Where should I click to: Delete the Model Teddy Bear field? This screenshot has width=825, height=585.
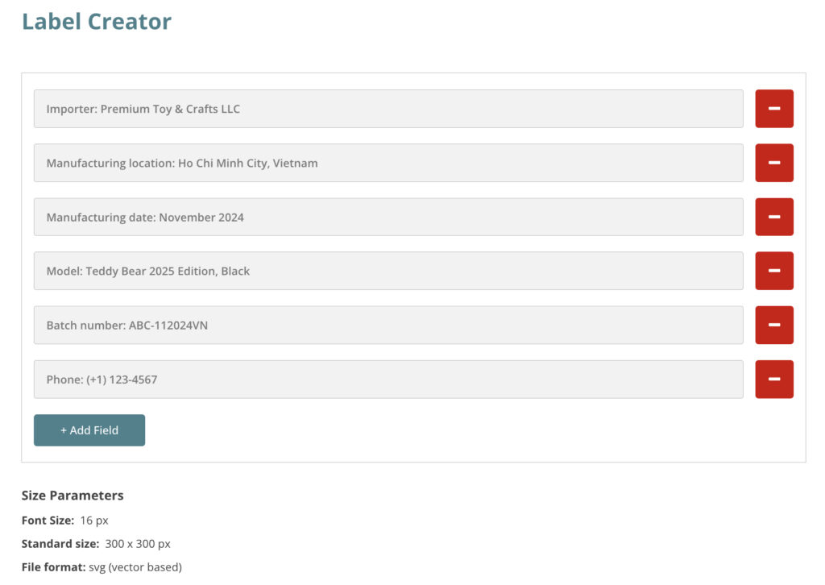click(773, 271)
